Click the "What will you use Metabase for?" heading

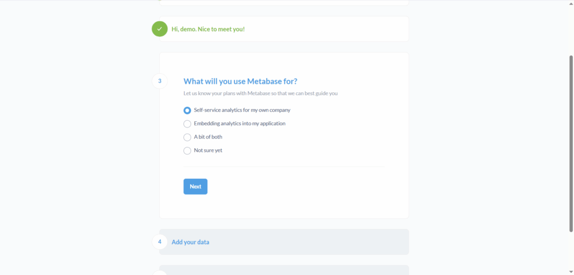point(240,81)
